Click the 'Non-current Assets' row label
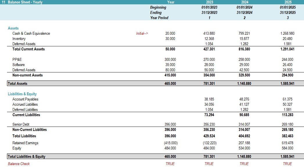304x168 pixels. pos(28,75)
